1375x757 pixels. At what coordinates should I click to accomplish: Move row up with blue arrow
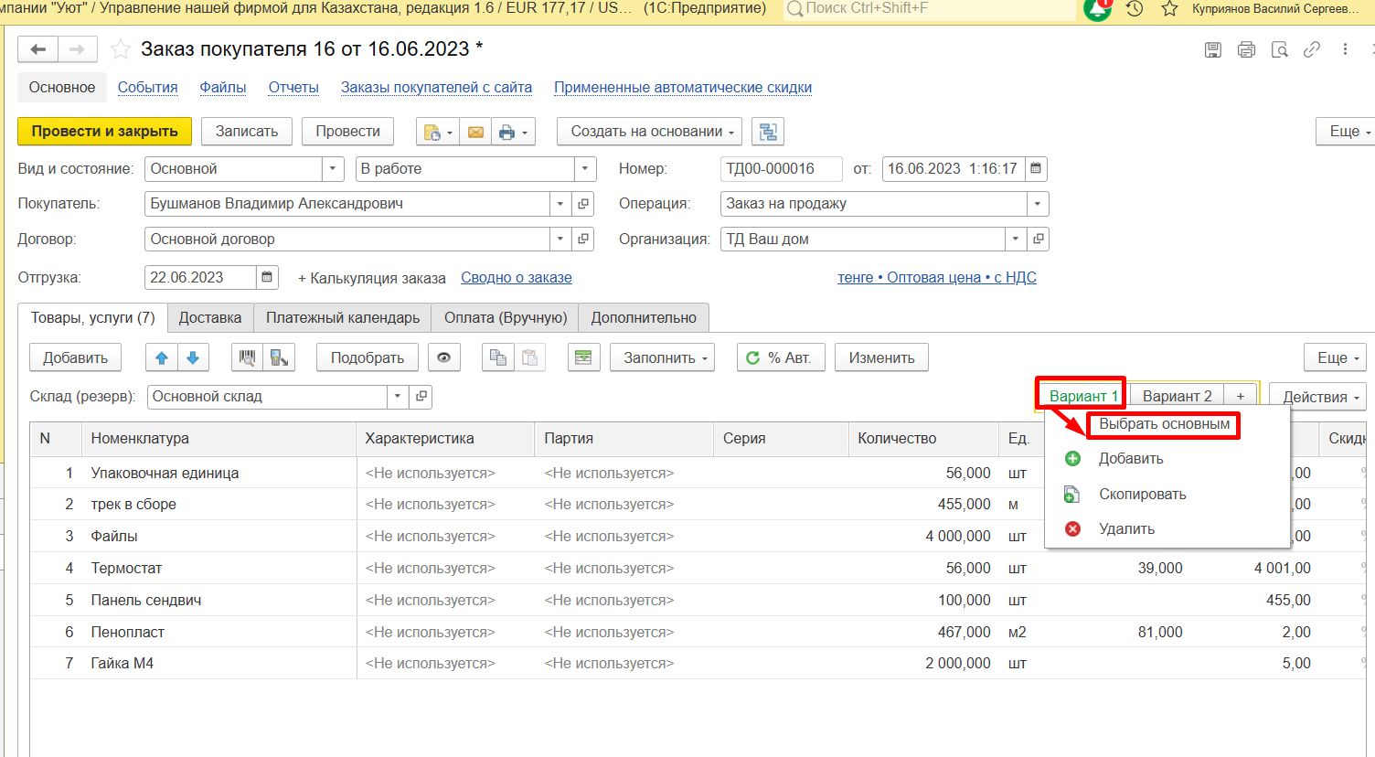[162, 357]
